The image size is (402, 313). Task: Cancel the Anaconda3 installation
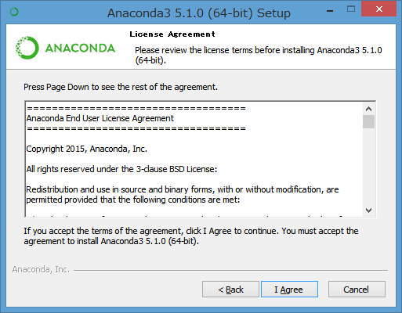357,290
